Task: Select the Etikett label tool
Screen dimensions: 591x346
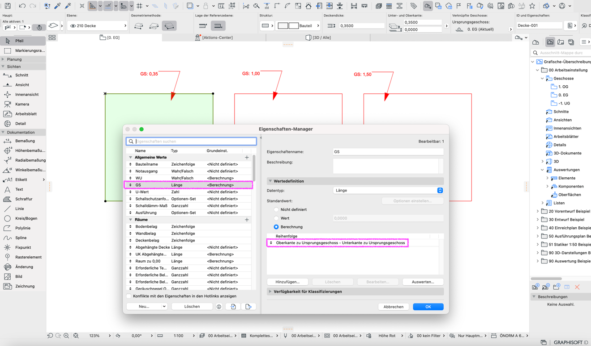Action: point(23,179)
